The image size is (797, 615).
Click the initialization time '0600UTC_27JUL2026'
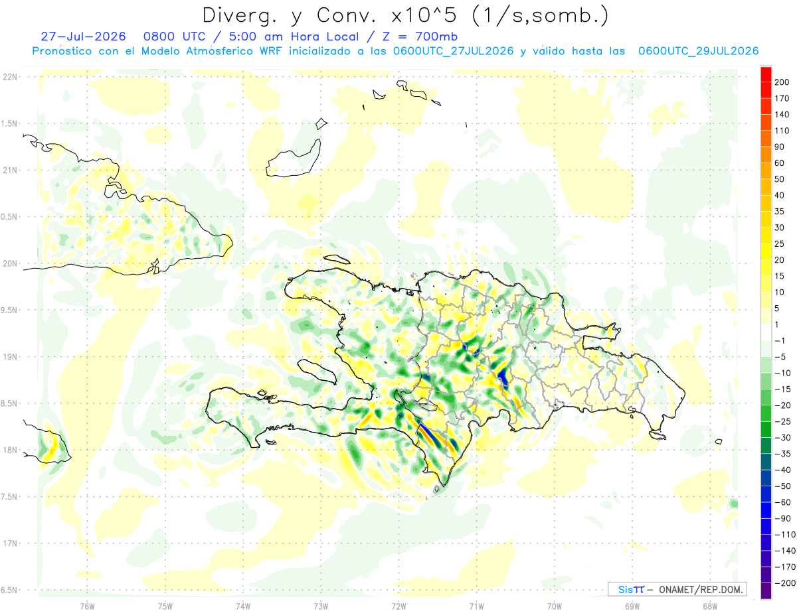[453, 51]
